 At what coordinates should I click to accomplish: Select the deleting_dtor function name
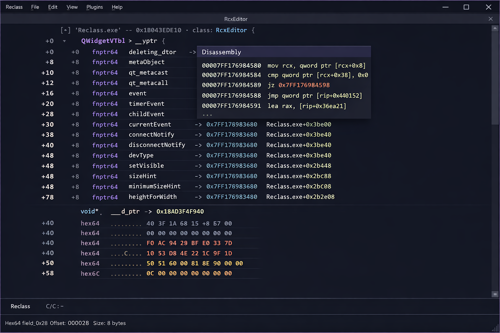pos(152,52)
